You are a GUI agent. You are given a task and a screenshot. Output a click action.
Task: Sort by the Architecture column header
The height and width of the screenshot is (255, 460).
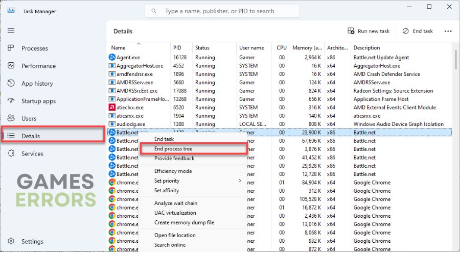[x=337, y=48]
